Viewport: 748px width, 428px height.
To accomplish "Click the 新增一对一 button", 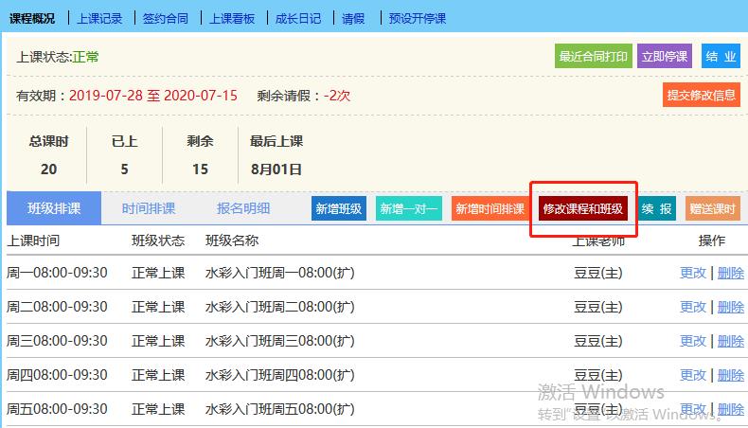I will point(408,209).
